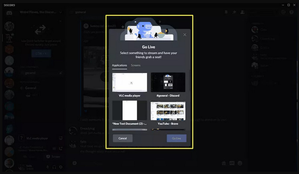Choose the YouTube - Brave window thumbnail
Screen dimensions: 299x174
coord(168,111)
